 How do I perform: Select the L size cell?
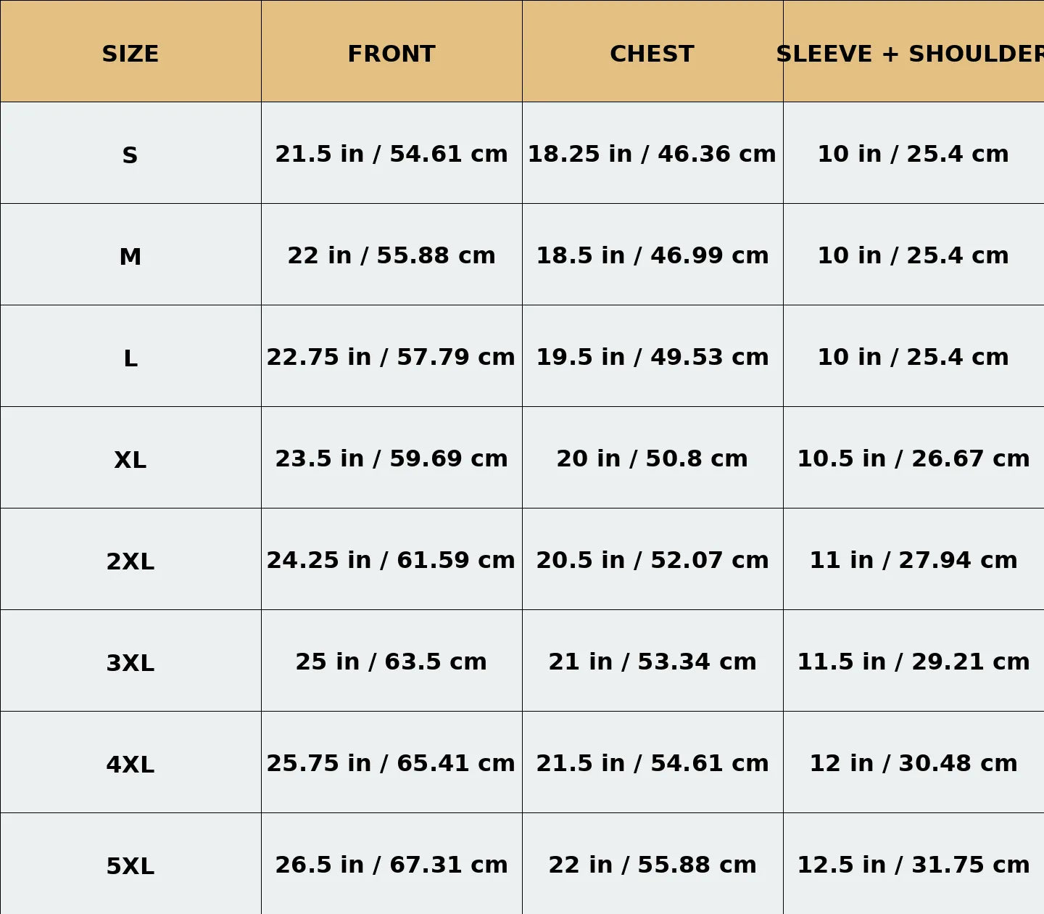point(130,358)
